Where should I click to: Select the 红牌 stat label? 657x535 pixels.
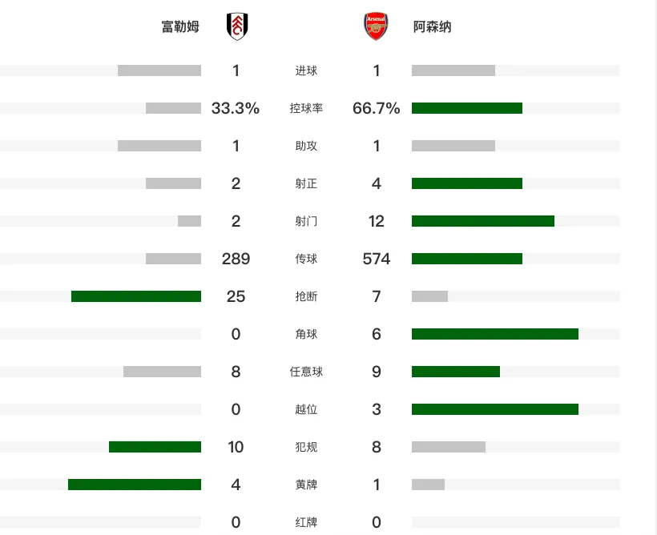(x=306, y=522)
